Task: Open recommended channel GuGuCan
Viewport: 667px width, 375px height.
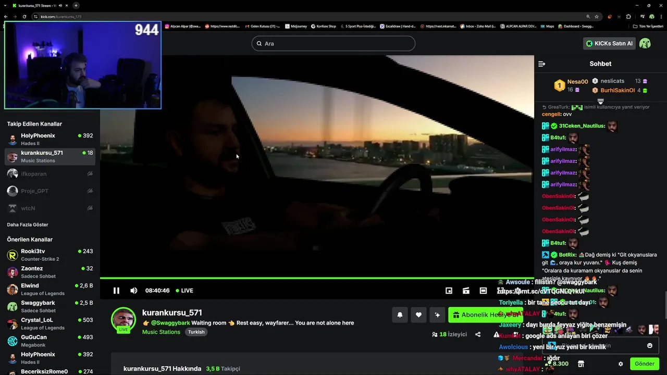Action: (x=50, y=341)
